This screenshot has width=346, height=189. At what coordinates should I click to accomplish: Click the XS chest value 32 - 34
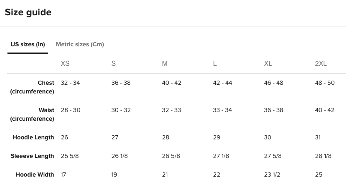click(70, 83)
